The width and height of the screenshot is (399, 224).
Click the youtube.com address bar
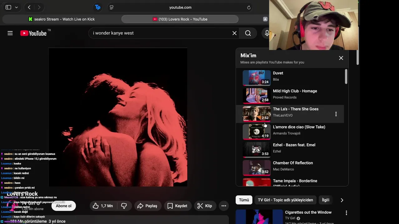coord(180,7)
